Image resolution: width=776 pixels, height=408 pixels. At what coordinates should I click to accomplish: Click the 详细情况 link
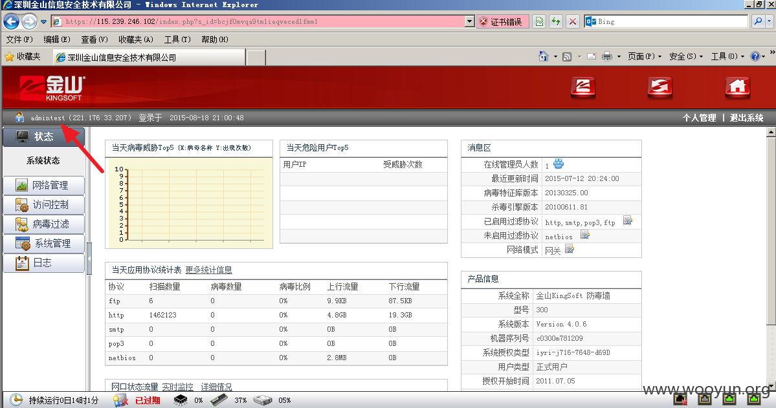pos(216,387)
